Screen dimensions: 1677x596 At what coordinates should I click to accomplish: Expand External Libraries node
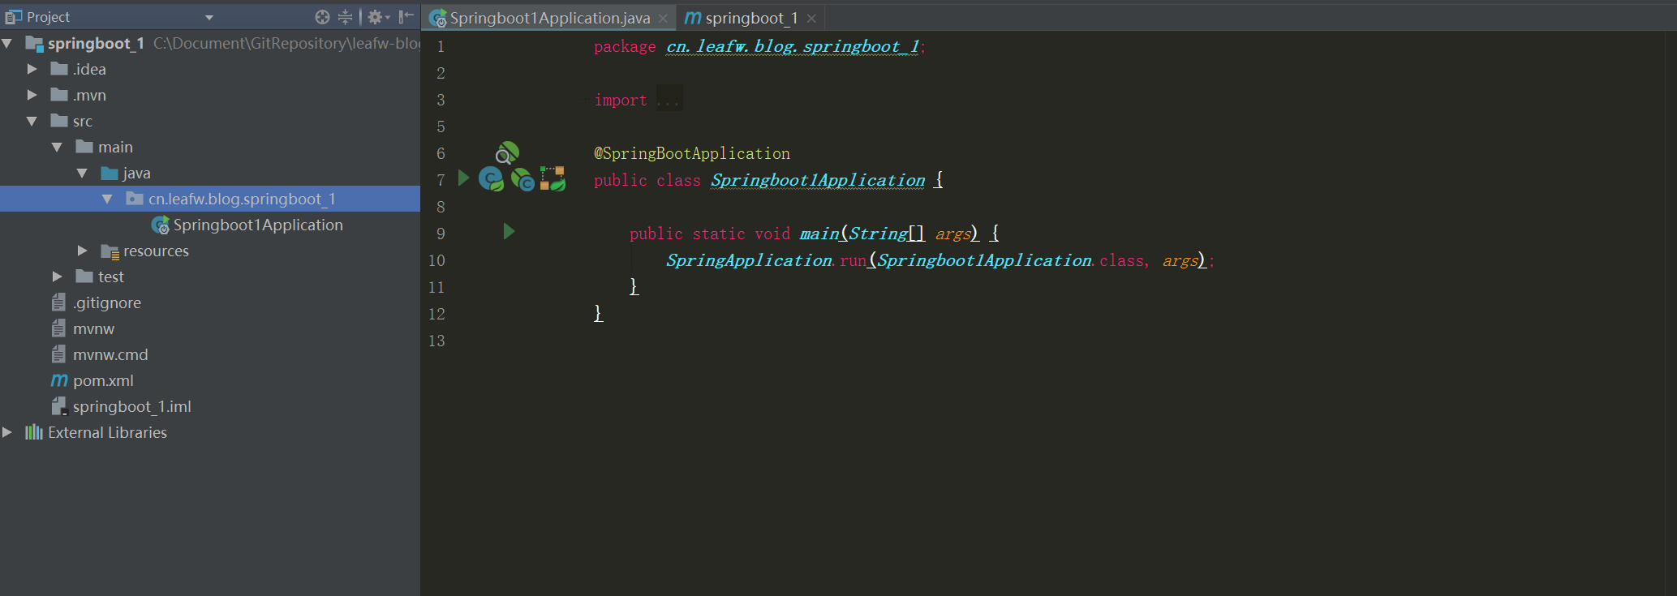coord(7,433)
